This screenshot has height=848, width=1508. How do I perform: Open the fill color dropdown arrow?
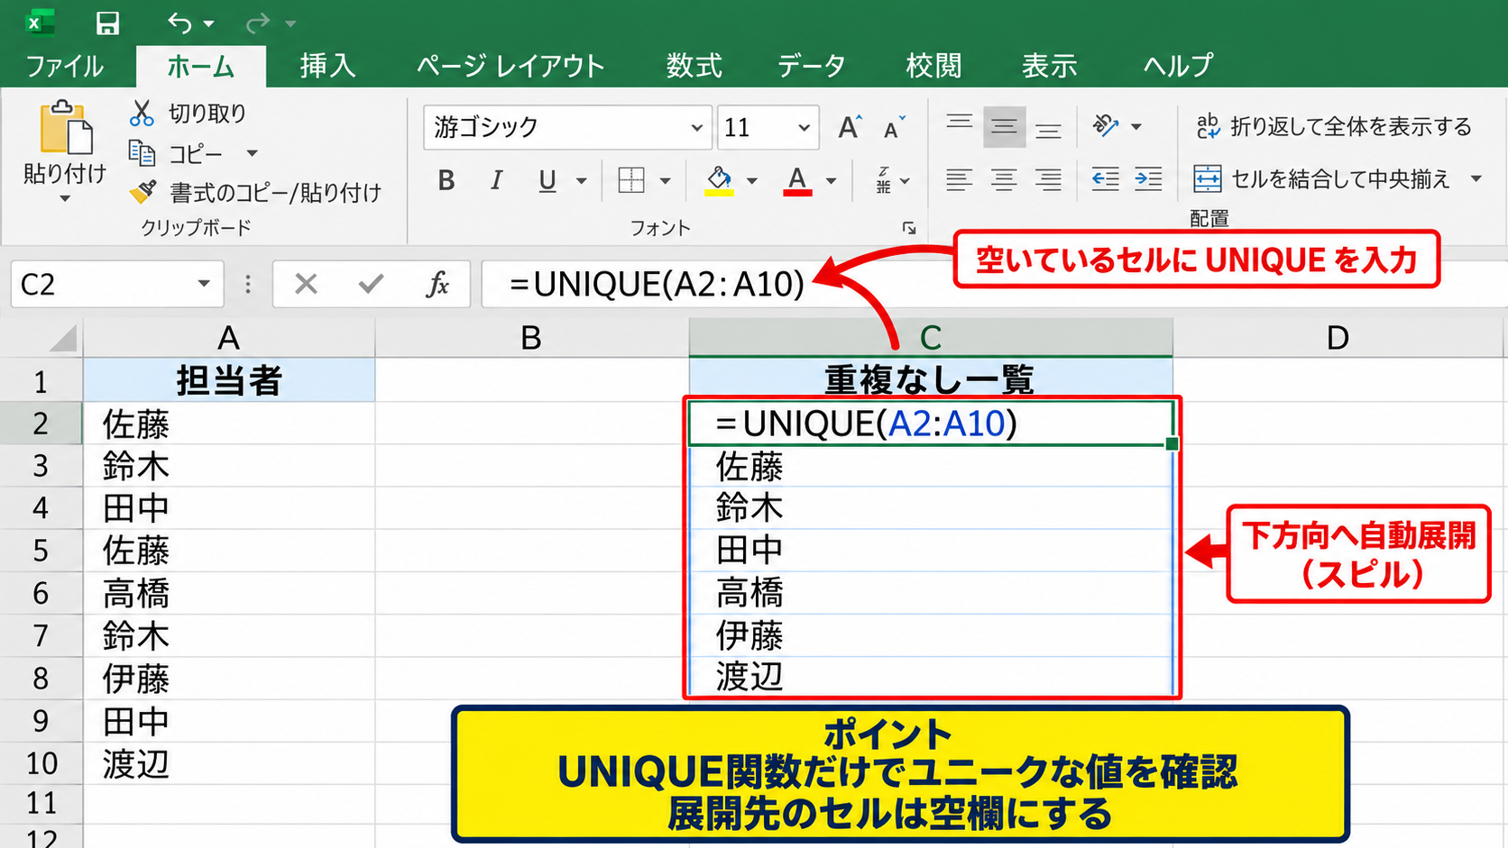(751, 181)
